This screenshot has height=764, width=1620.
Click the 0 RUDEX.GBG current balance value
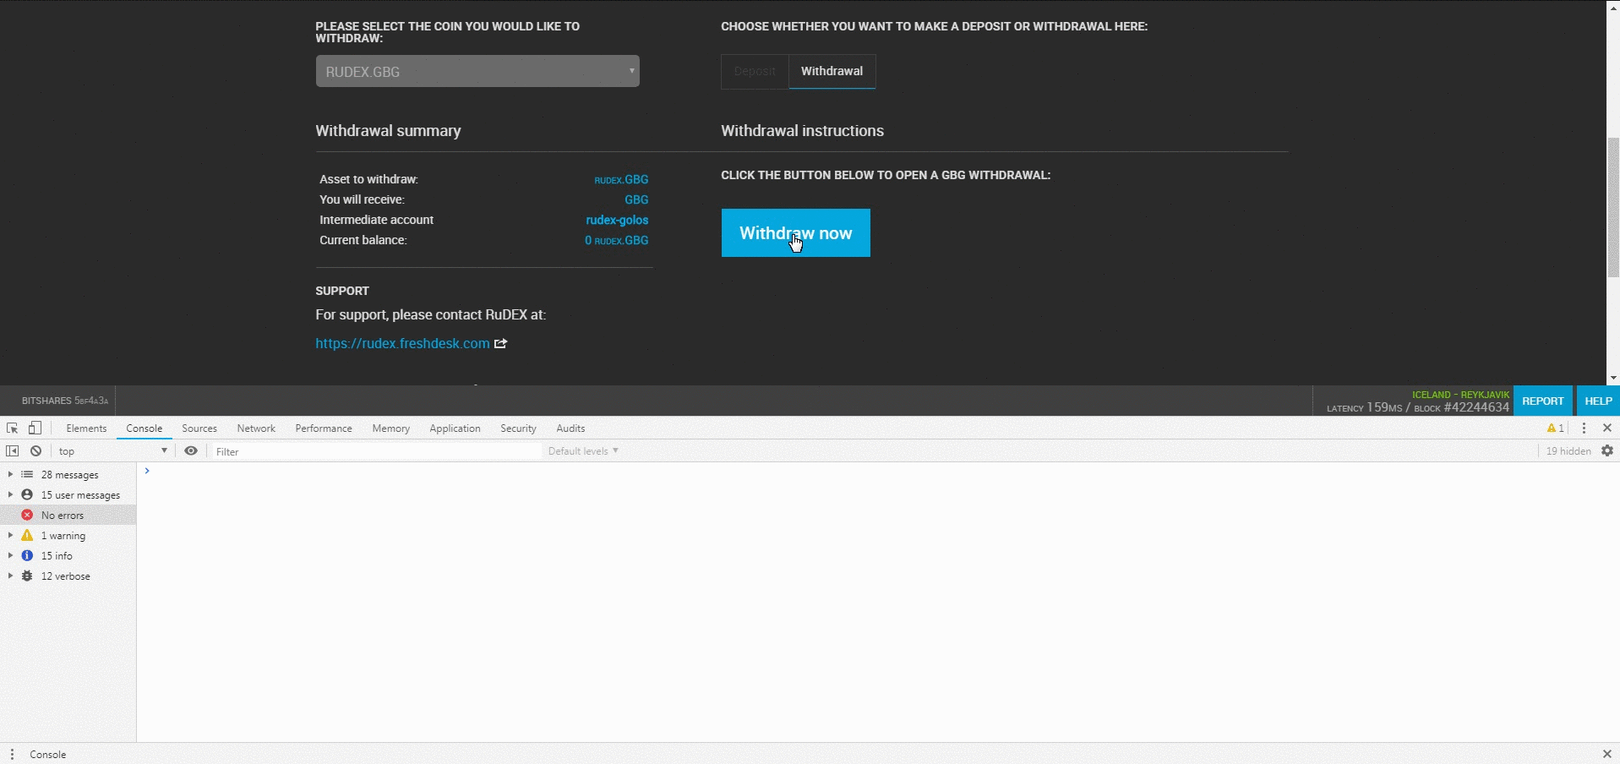617,240
